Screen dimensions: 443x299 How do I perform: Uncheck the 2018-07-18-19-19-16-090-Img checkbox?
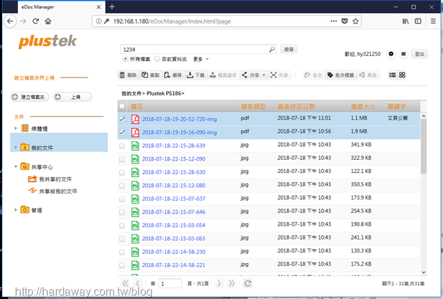click(122, 132)
